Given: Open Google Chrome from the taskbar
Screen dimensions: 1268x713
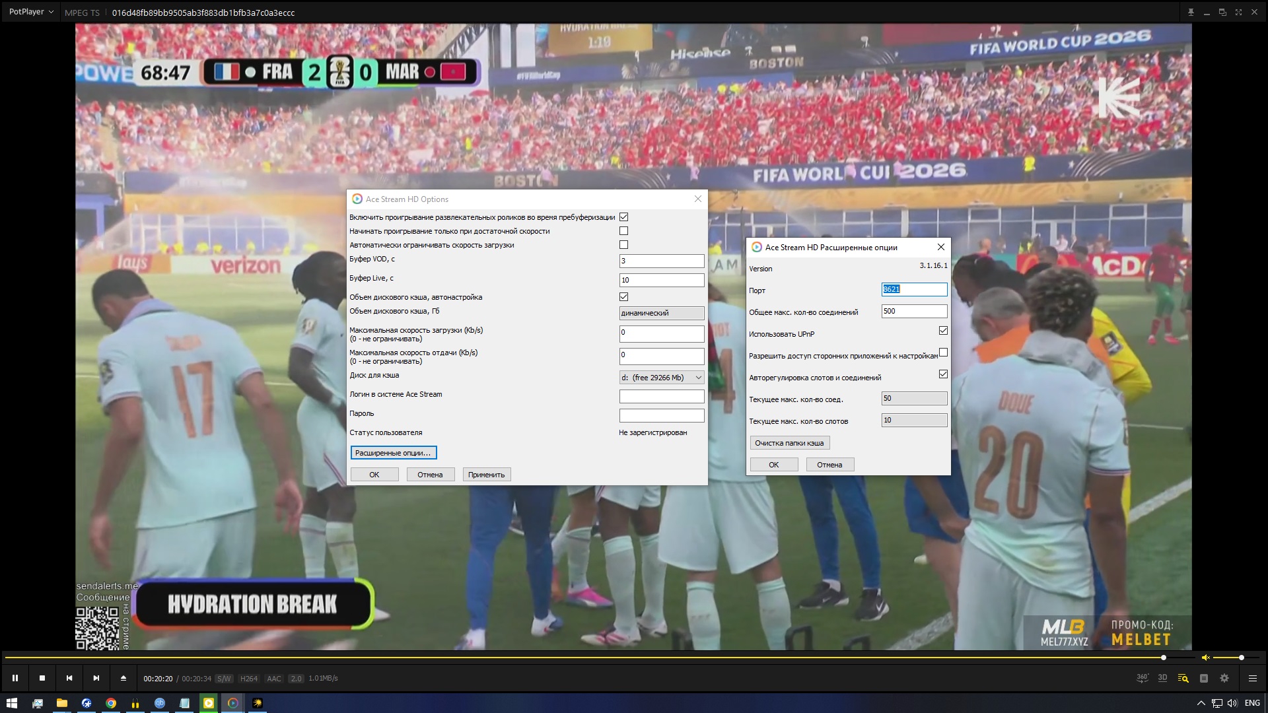Looking at the screenshot, I should (x=111, y=703).
